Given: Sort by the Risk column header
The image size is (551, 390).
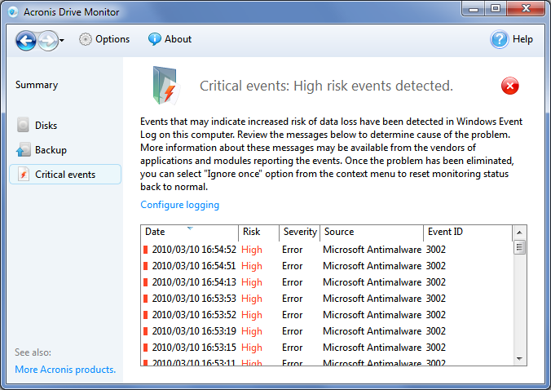Looking at the screenshot, I should coord(258,232).
